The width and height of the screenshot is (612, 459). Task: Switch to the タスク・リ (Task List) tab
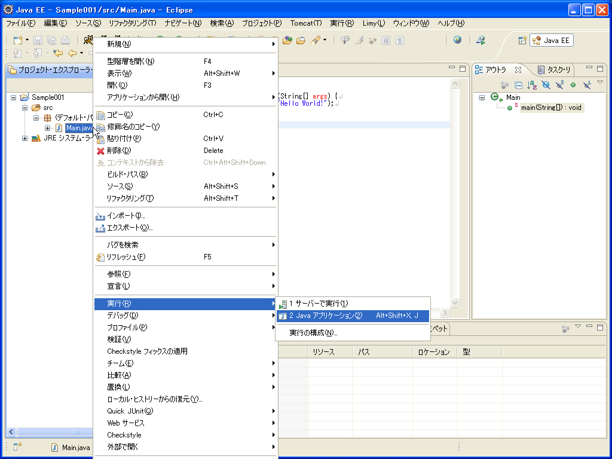point(554,70)
